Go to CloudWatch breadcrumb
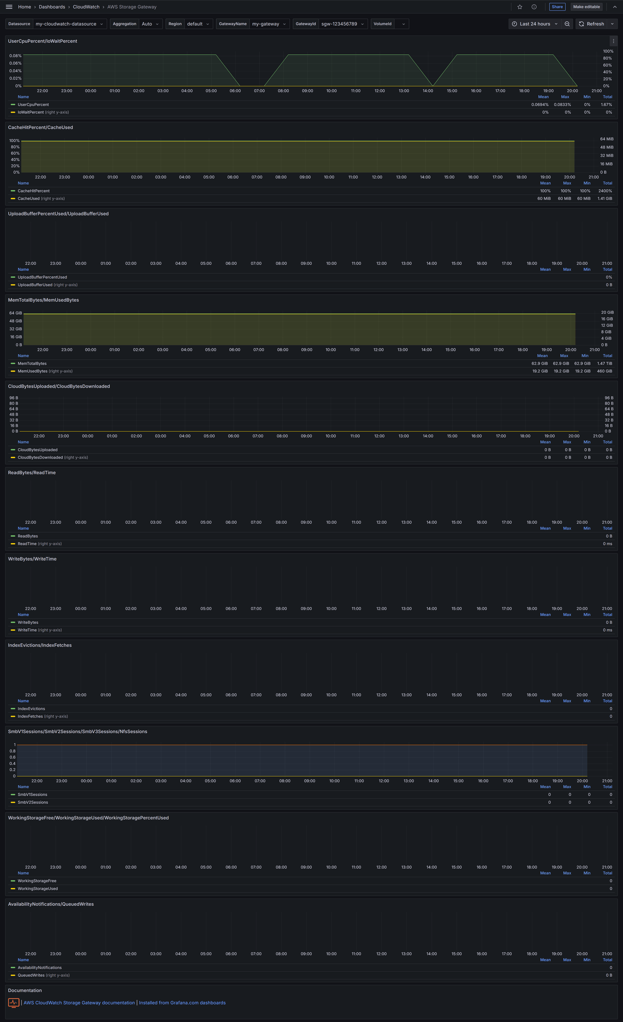The image size is (623, 1022). click(x=86, y=7)
